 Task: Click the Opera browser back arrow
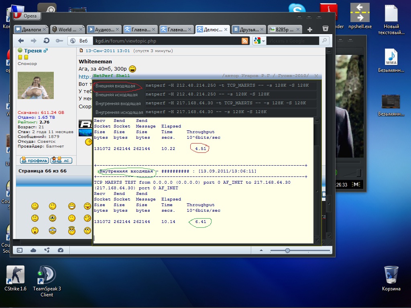coord(21,41)
